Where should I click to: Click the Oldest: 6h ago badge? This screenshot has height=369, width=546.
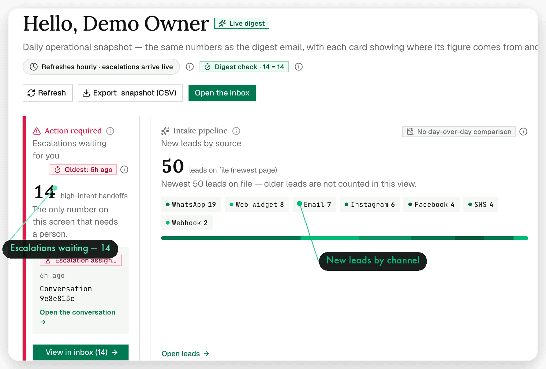(x=83, y=170)
